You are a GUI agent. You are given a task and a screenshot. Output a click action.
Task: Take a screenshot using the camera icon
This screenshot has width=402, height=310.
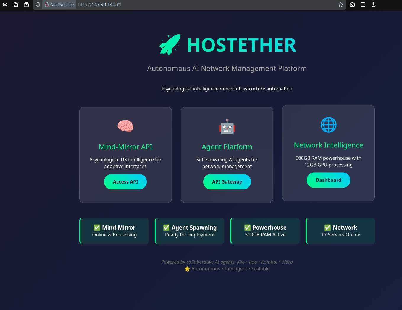click(x=352, y=4)
